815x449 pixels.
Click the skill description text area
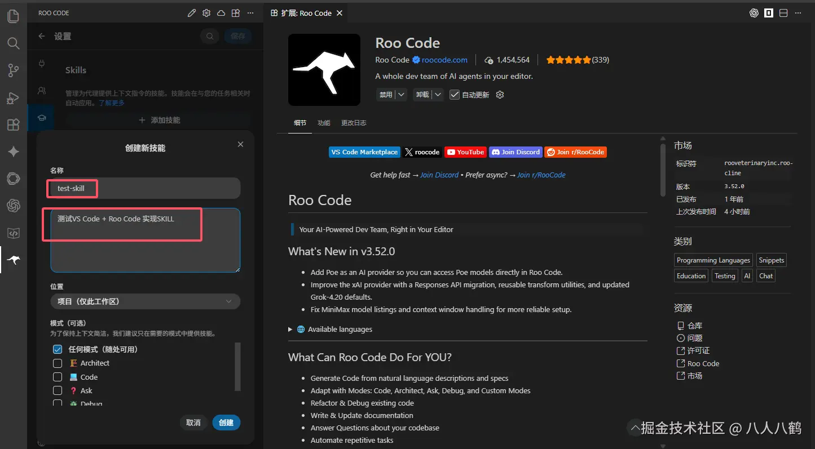pyautogui.click(x=146, y=240)
